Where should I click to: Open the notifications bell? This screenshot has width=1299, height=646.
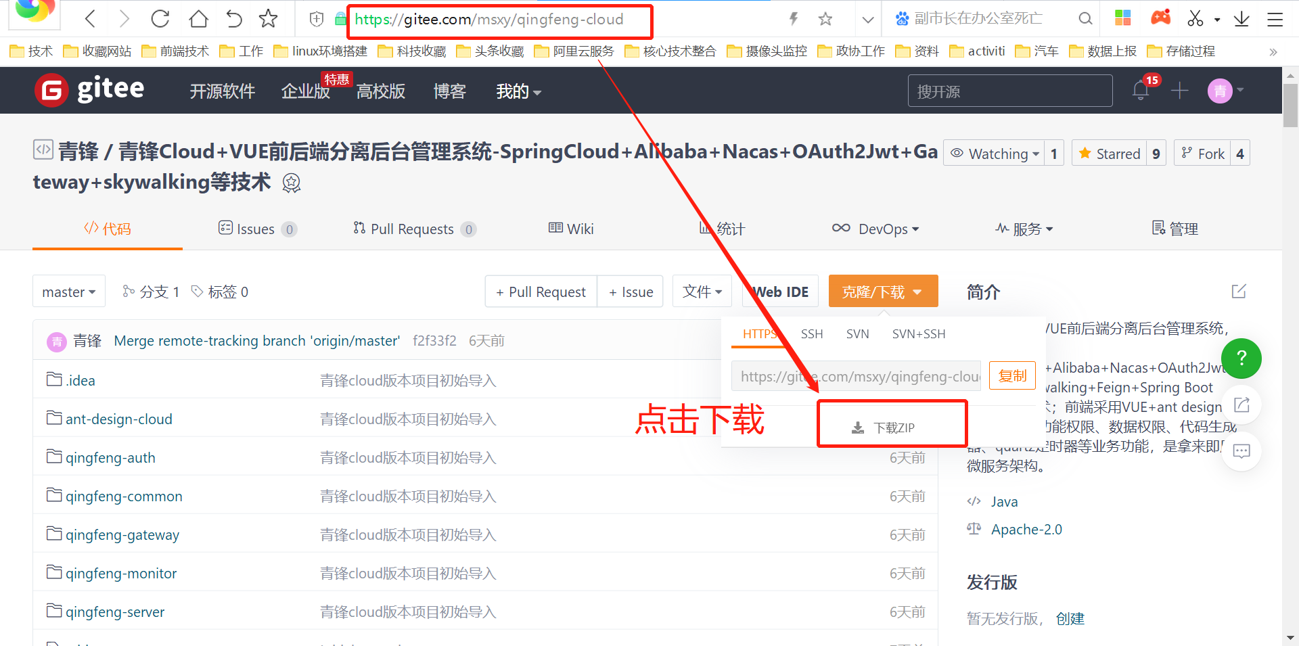click(1141, 91)
